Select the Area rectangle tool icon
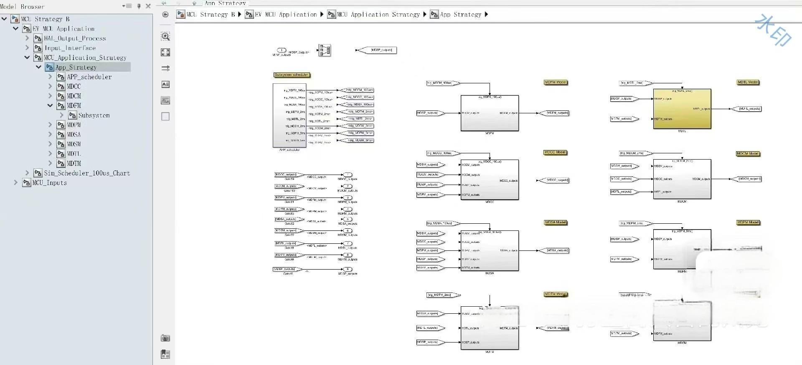This screenshot has width=802, height=365. (x=165, y=117)
